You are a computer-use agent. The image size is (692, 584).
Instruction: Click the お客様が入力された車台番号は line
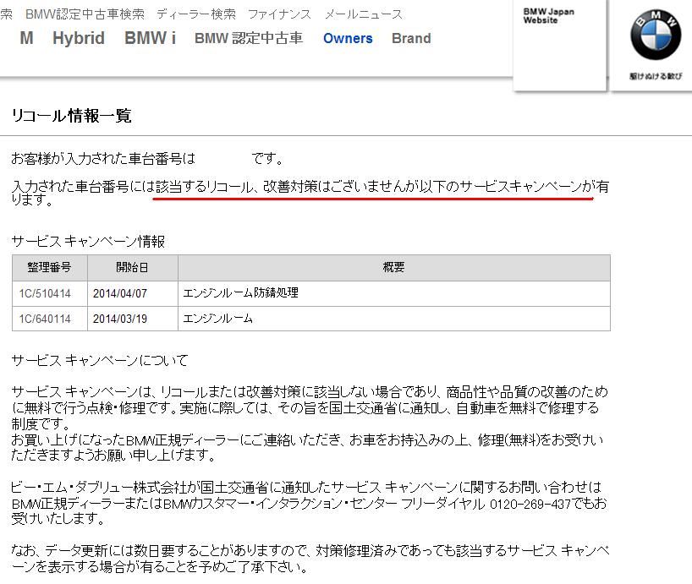(147, 158)
